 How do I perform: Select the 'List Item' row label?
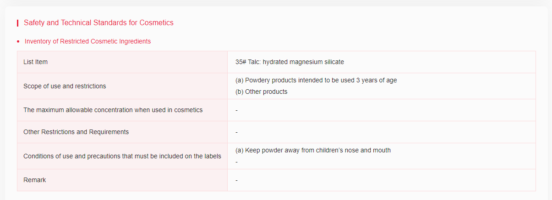pos(35,62)
